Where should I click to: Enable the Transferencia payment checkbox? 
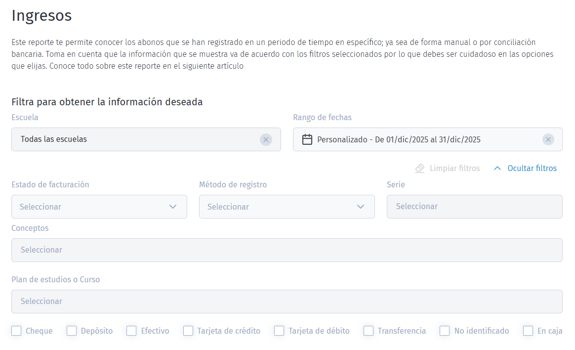368,330
